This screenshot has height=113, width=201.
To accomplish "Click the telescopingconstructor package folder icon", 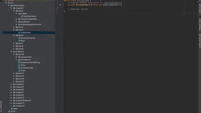I will pos(19,24).
